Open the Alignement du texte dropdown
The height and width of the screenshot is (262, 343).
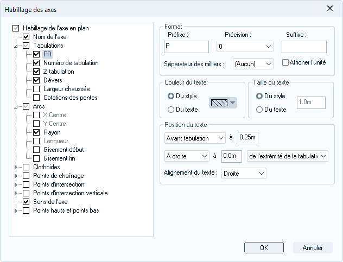tap(244, 174)
